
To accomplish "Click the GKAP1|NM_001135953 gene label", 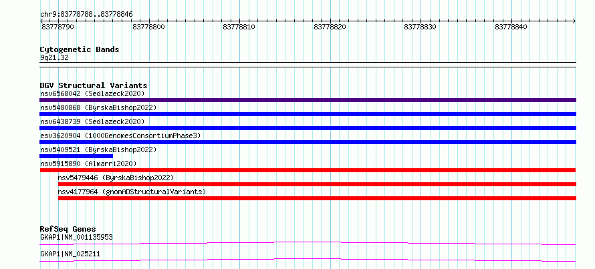I will (76, 238).
